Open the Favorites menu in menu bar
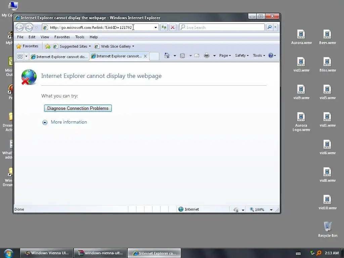Viewport: 344px width, 258px height. tap(62, 37)
